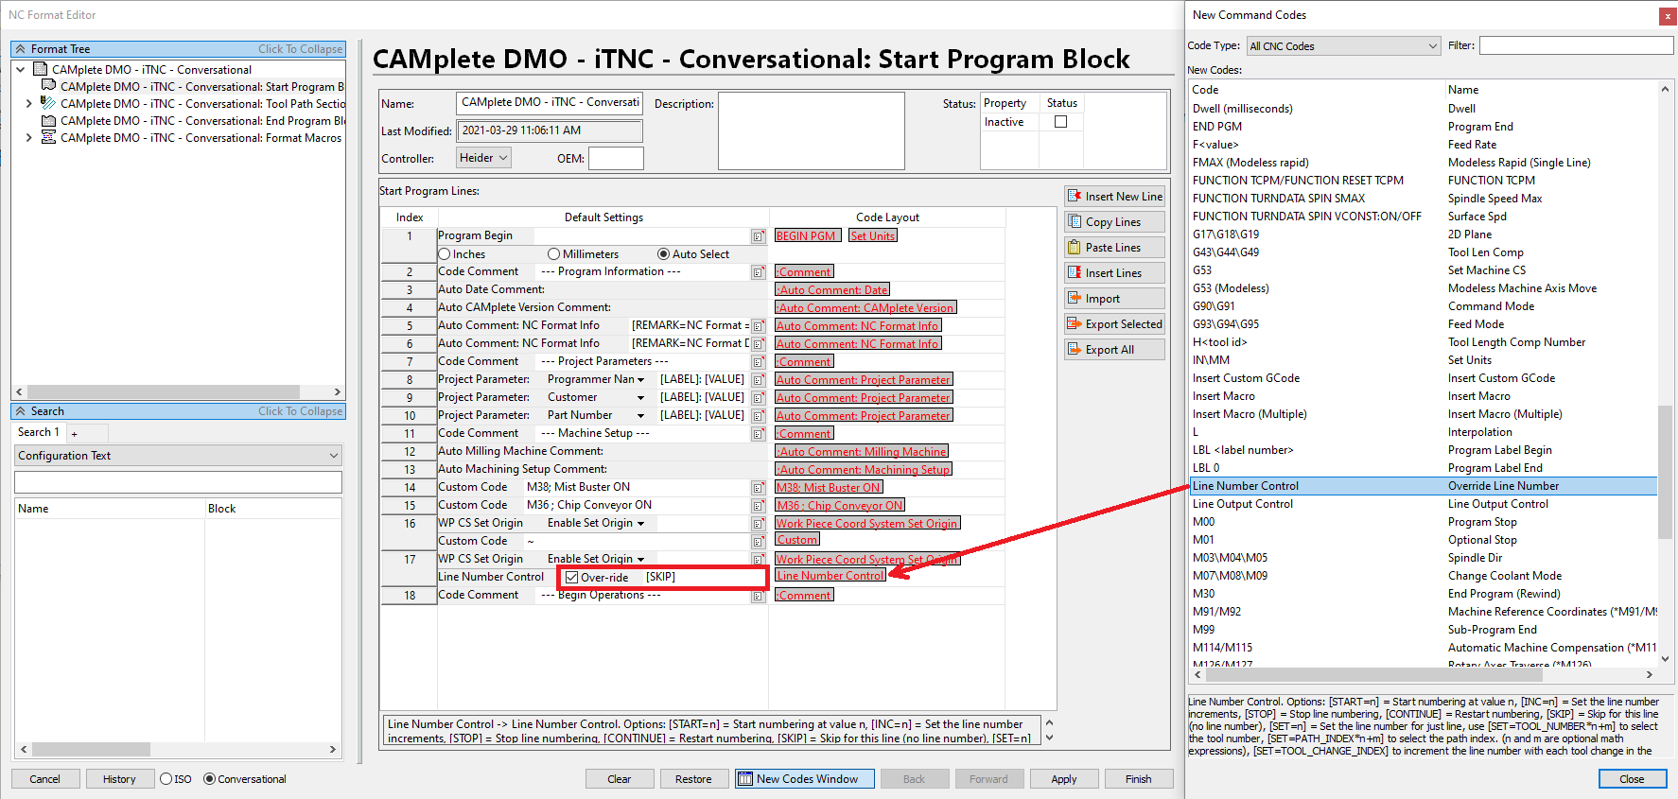Select the Millimeters radio button

coord(554,254)
